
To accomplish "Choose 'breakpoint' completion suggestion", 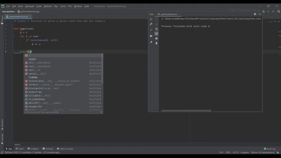I will click(63, 88).
